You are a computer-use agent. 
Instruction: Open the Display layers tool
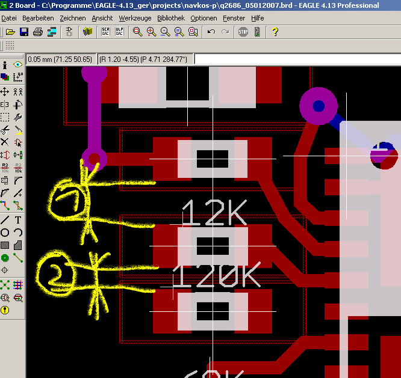pos(5,77)
